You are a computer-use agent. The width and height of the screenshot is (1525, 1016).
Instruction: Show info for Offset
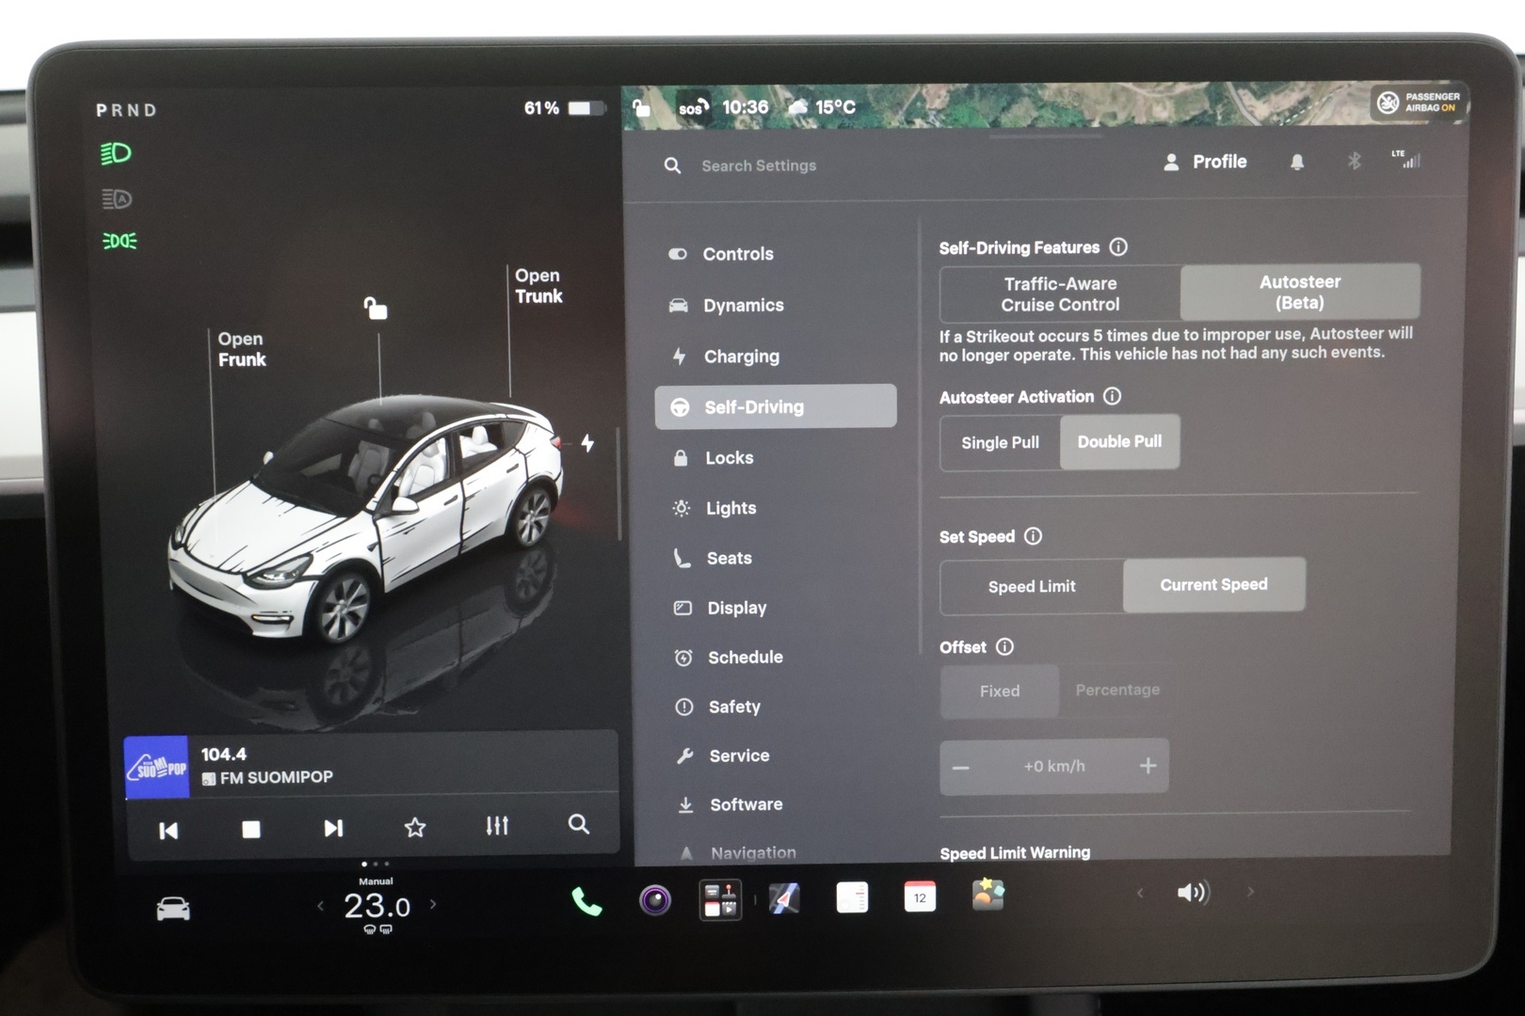1004,646
